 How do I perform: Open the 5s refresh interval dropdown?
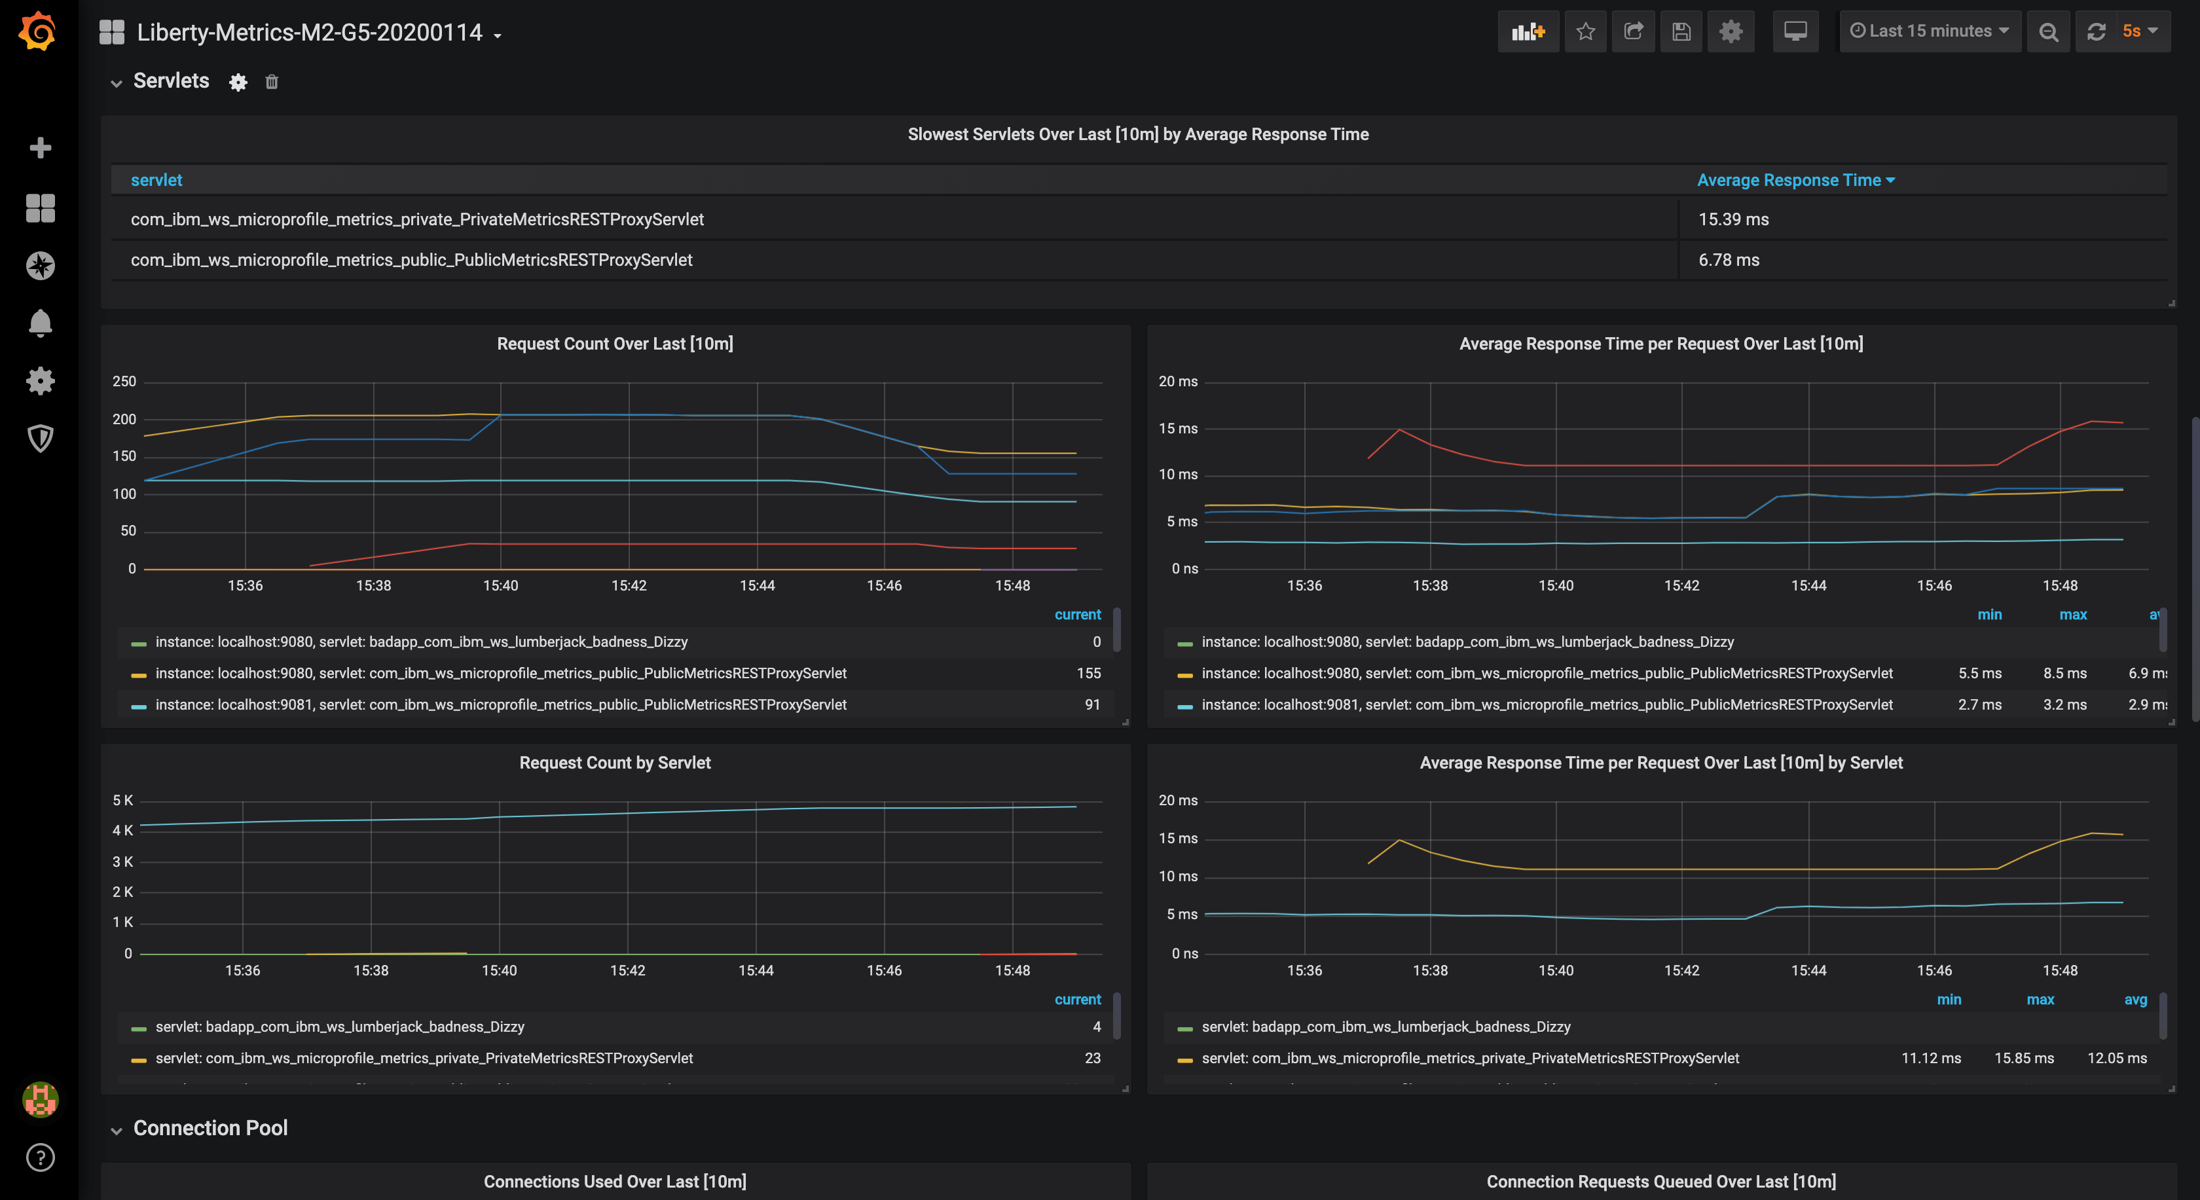pyautogui.click(x=2139, y=31)
